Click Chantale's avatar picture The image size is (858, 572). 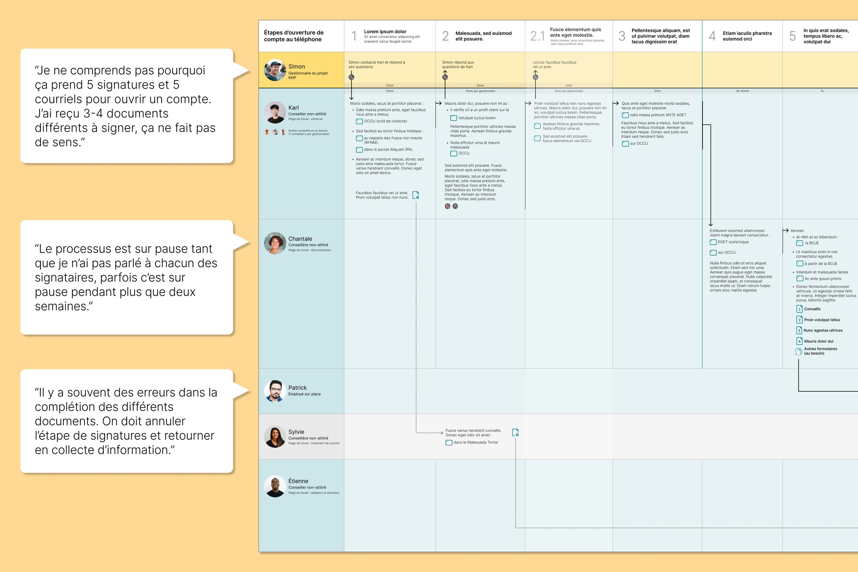(x=275, y=243)
